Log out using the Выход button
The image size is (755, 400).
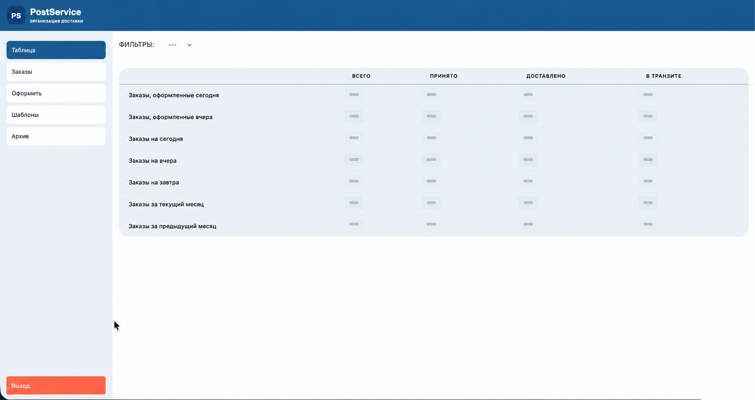(56, 386)
